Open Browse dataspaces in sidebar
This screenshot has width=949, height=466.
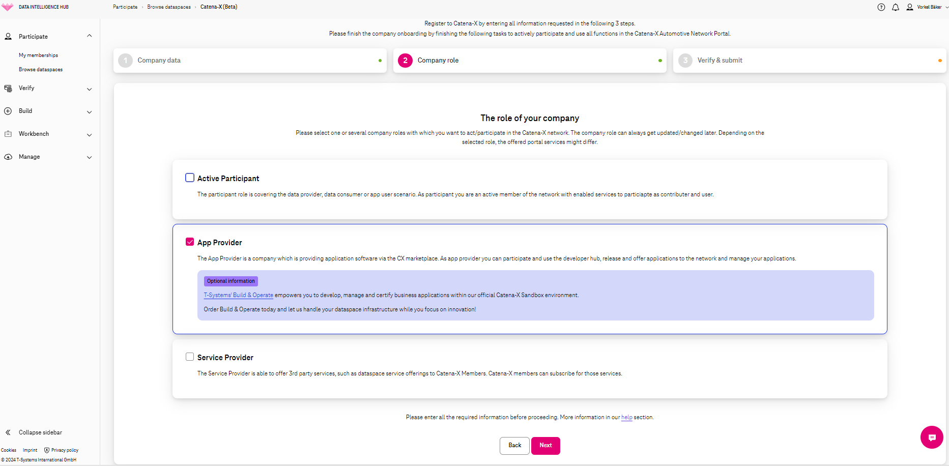coord(41,70)
